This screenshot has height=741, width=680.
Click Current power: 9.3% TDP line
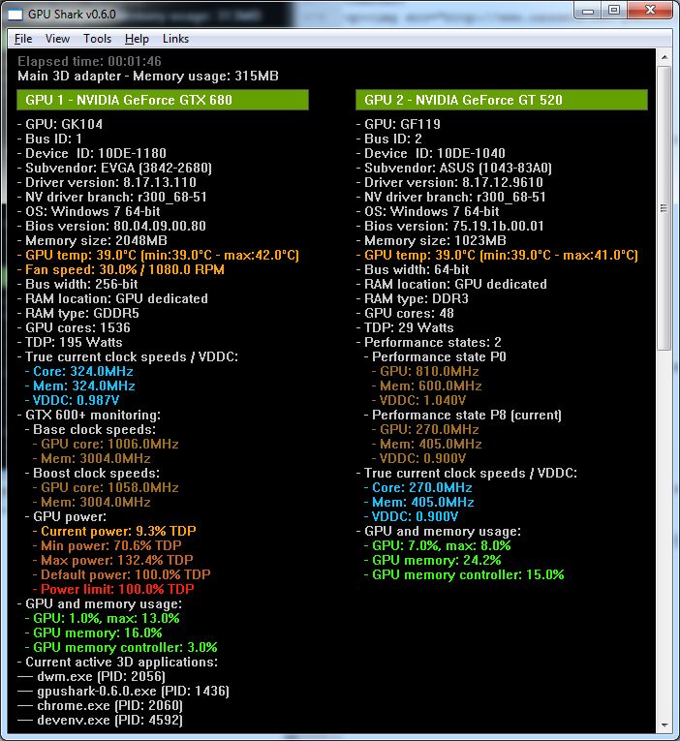pos(114,531)
